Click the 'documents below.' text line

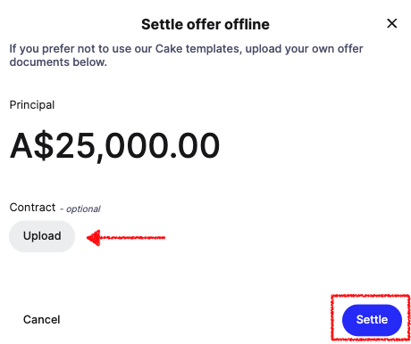click(58, 62)
